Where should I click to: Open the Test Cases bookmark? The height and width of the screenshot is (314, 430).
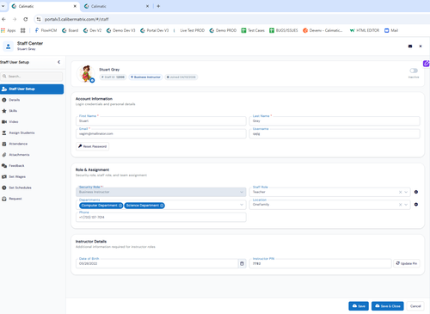[x=253, y=30]
